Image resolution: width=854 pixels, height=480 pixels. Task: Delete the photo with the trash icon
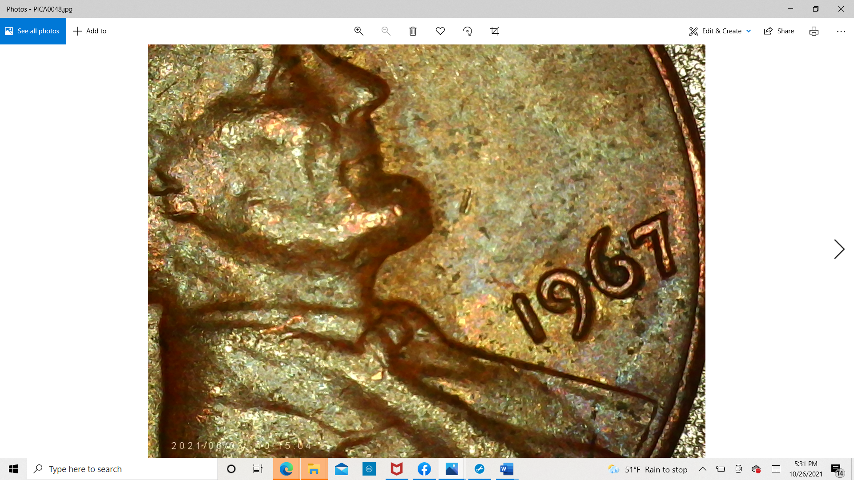pos(413,31)
